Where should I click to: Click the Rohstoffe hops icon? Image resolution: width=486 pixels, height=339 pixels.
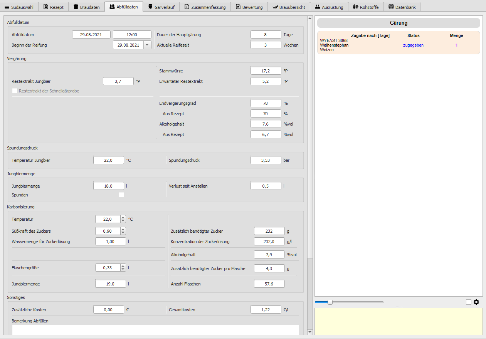[356, 7]
